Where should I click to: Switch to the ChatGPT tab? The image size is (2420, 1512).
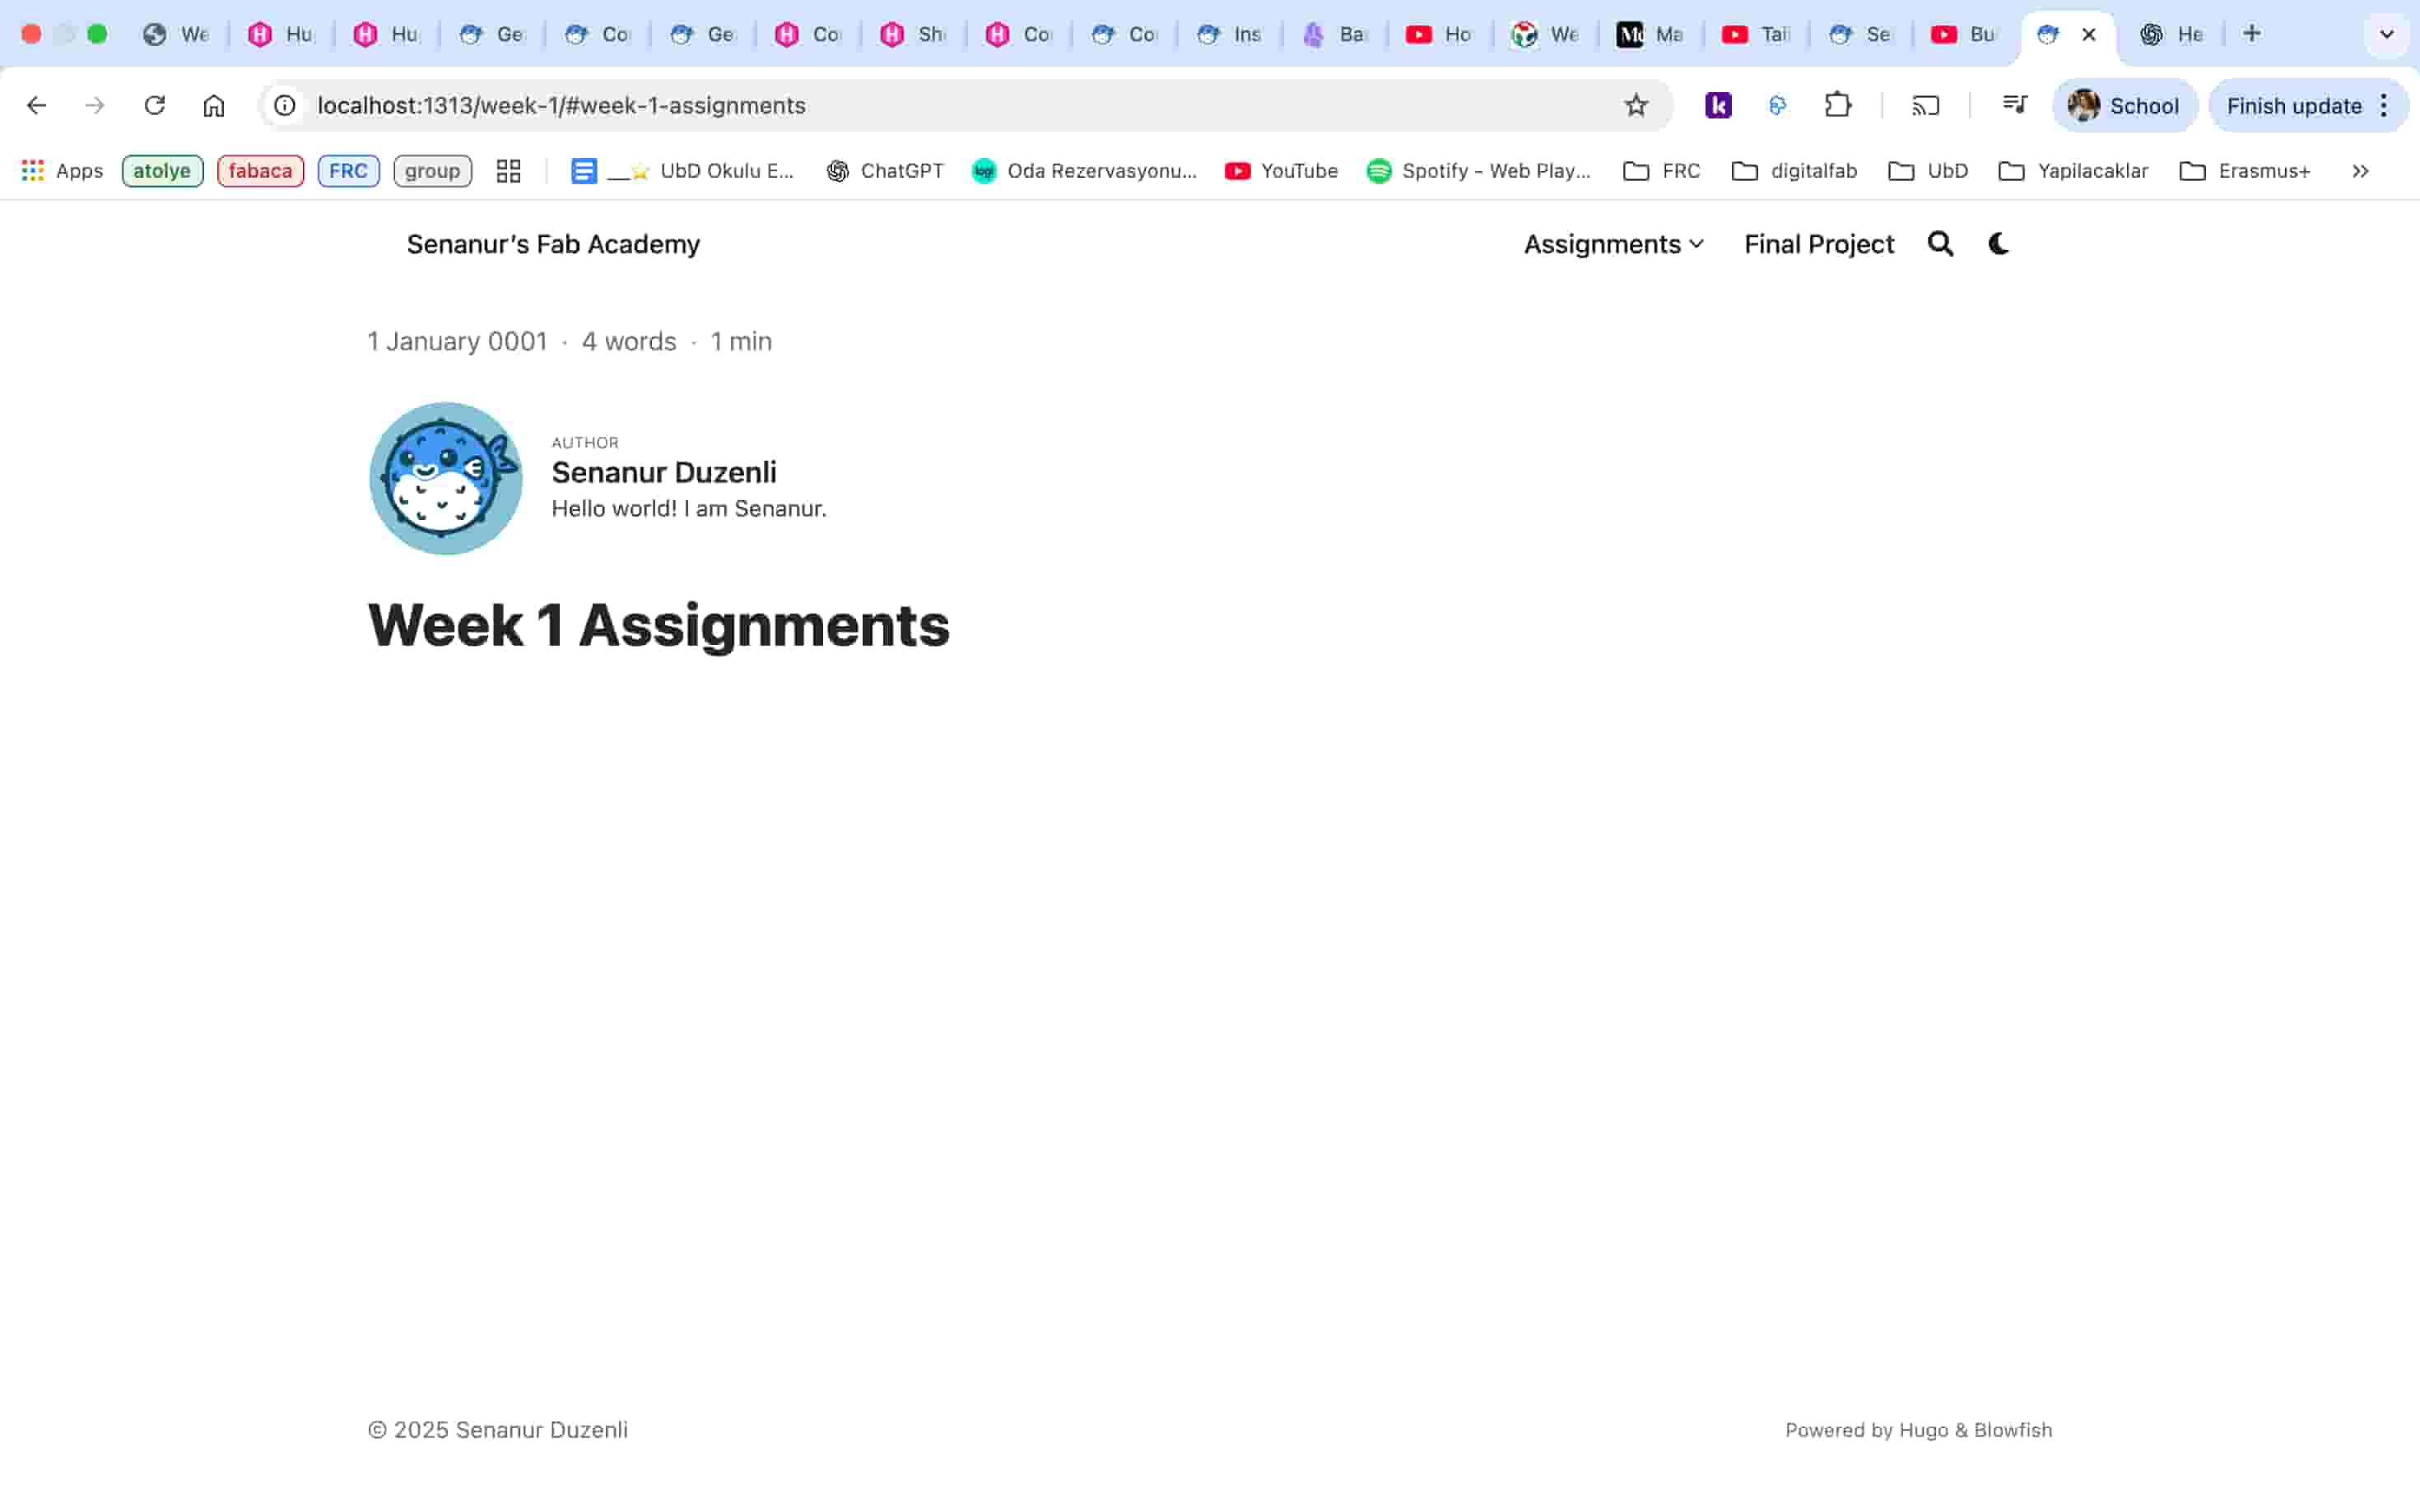pyautogui.click(x=2171, y=33)
